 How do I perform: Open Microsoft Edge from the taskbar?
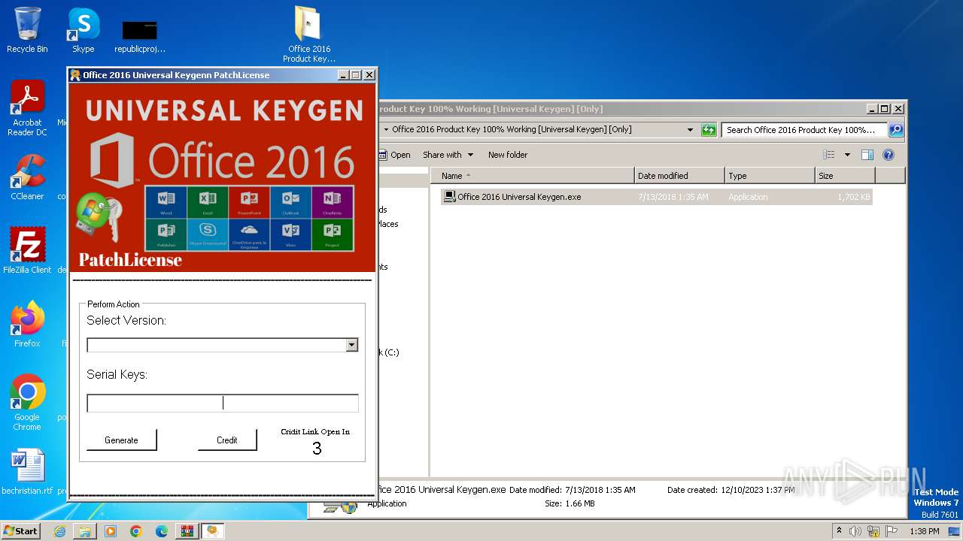(x=162, y=531)
